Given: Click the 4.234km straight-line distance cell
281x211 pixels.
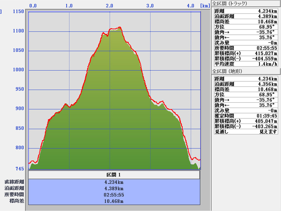Looking at the screenshot, I should click(x=114, y=182).
